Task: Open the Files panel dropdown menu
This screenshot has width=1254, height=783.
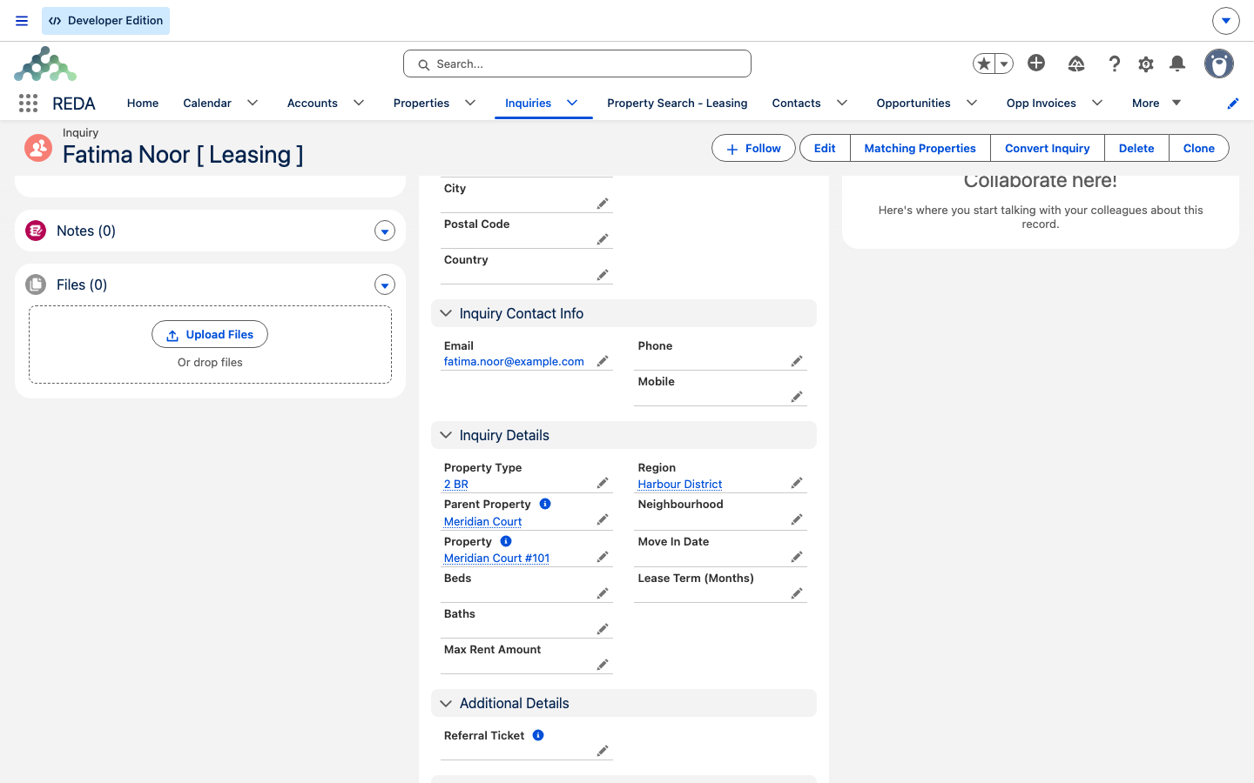Action: tap(385, 284)
